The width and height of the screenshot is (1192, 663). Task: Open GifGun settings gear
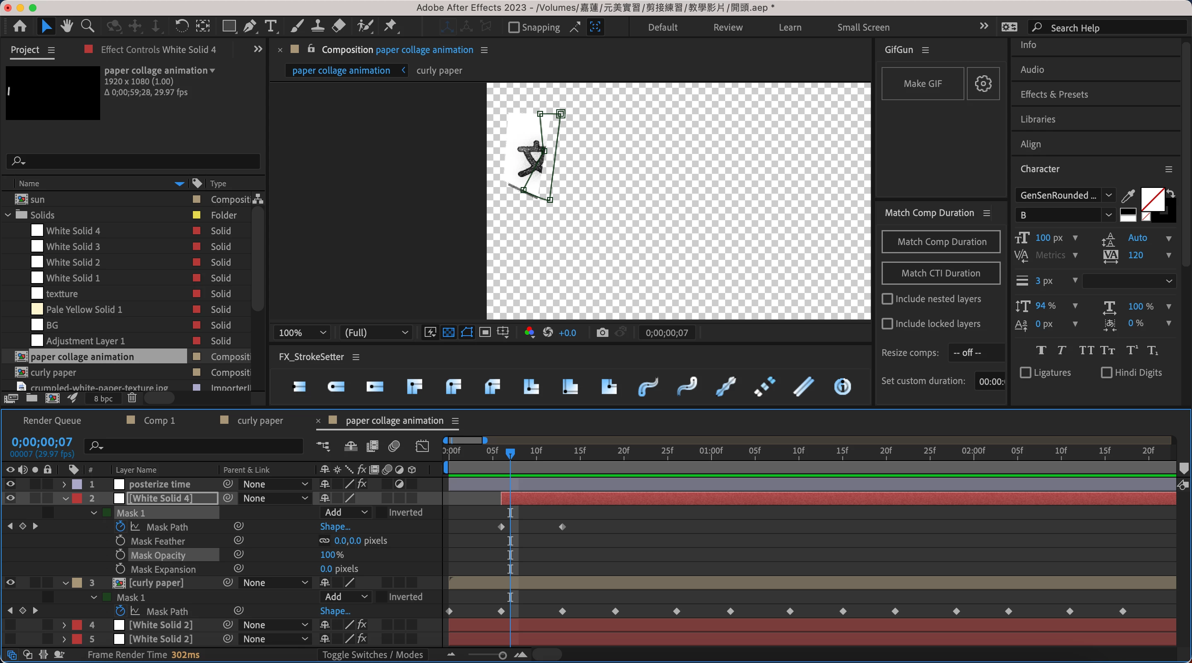(983, 84)
